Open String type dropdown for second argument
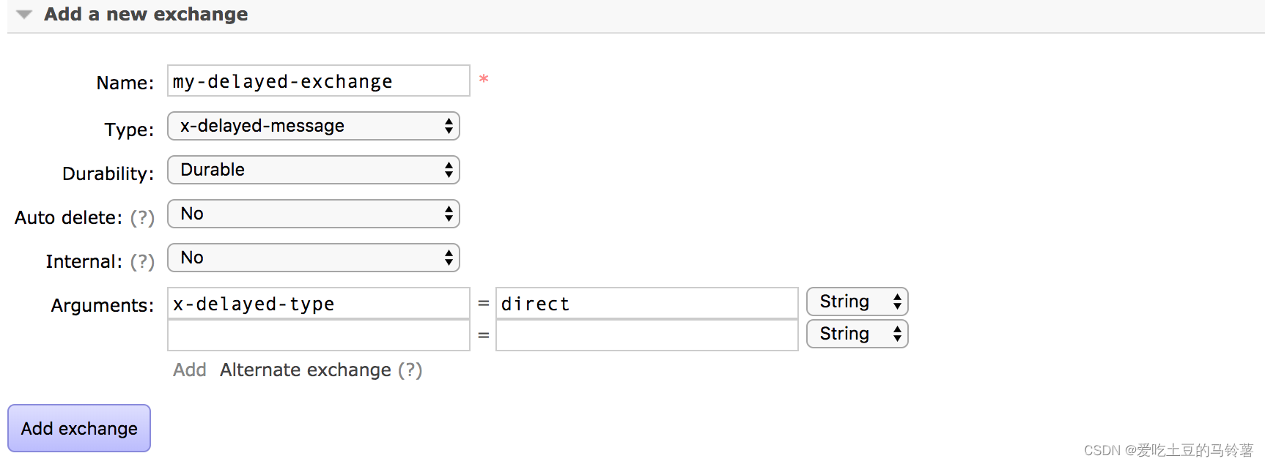 [x=857, y=334]
